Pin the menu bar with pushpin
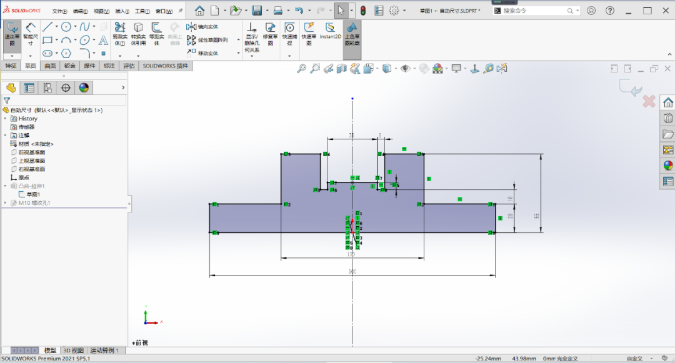The image size is (675, 363). [x=181, y=11]
